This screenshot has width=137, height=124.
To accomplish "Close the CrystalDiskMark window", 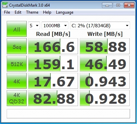I will point(129,5).
